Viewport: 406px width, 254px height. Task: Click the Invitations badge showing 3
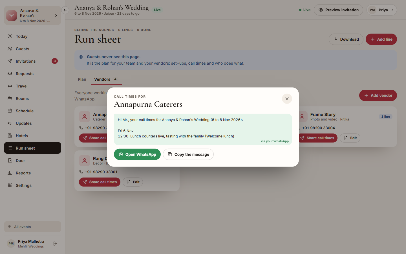pyautogui.click(x=55, y=61)
